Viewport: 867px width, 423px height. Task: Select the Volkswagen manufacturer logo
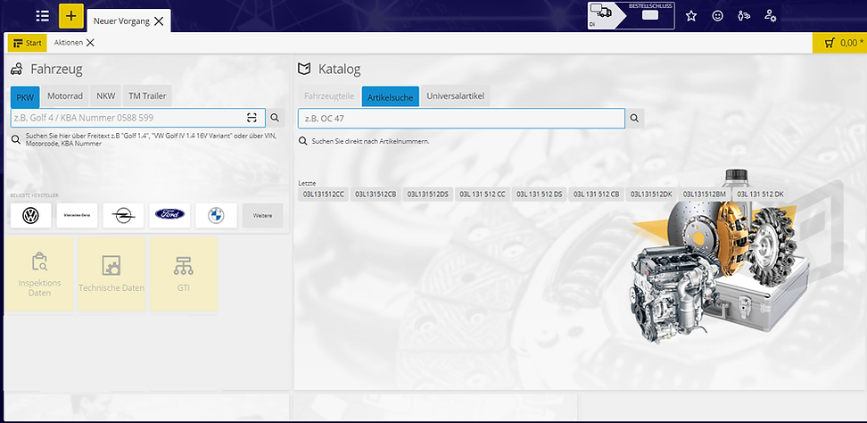(x=30, y=215)
